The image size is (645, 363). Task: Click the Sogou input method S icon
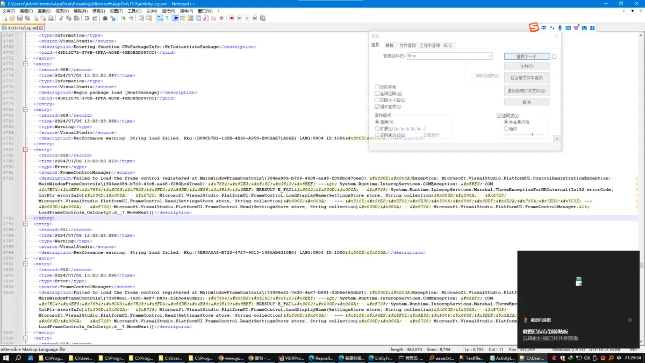click(x=534, y=27)
